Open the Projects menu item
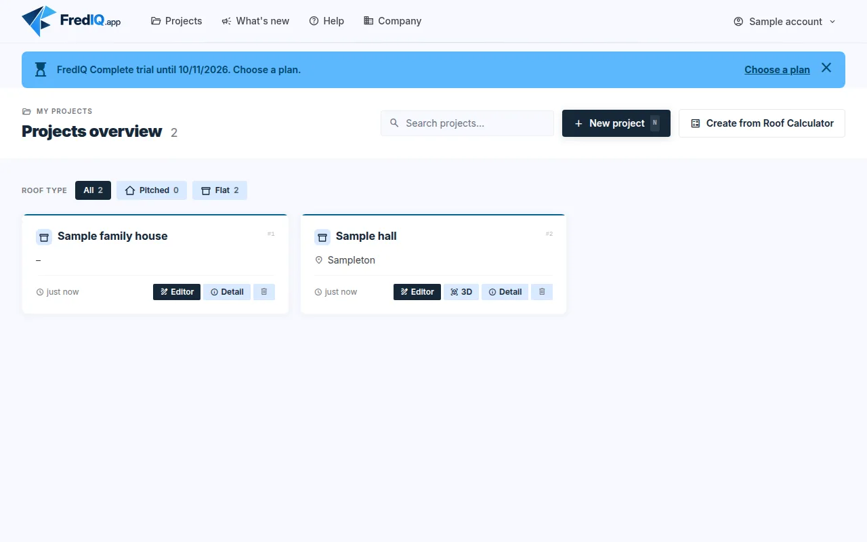 tap(176, 21)
